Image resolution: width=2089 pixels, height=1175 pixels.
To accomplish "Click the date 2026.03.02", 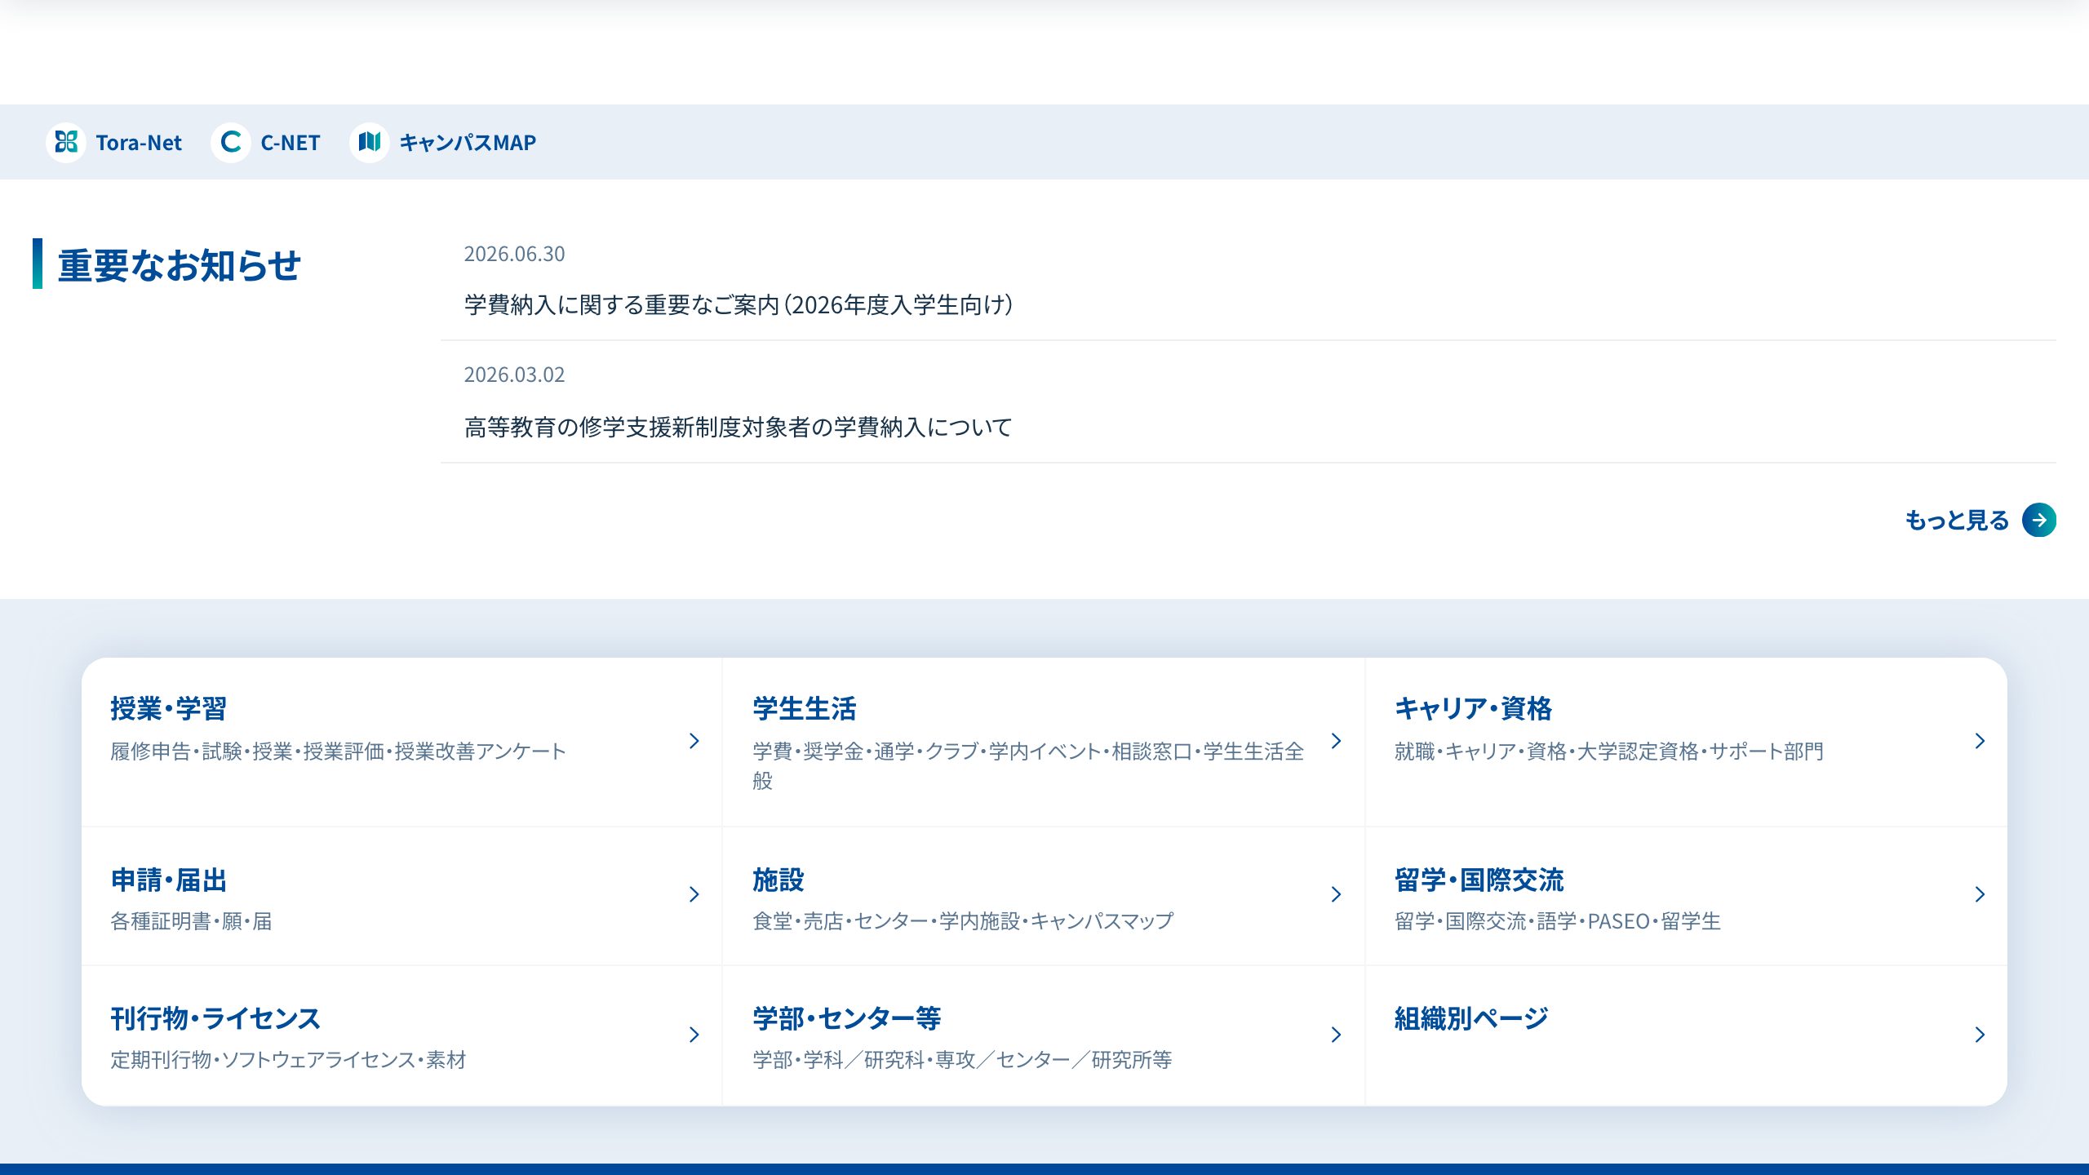I will click(514, 375).
